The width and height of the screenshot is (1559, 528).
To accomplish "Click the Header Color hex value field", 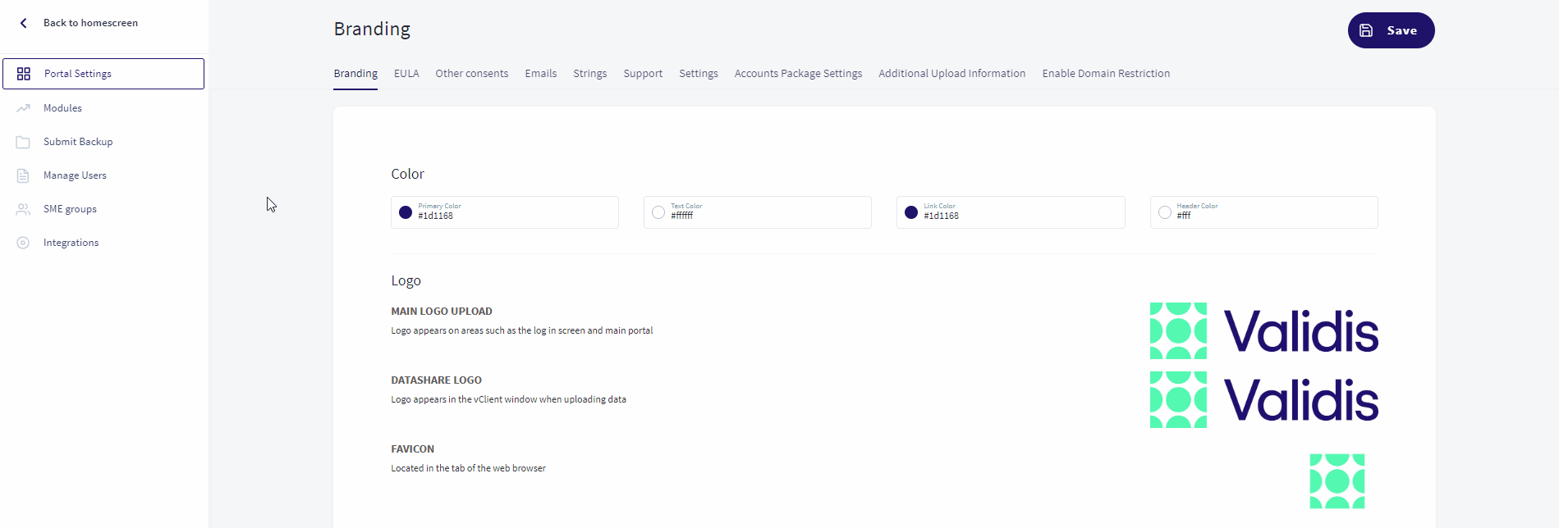I will coord(1264,212).
